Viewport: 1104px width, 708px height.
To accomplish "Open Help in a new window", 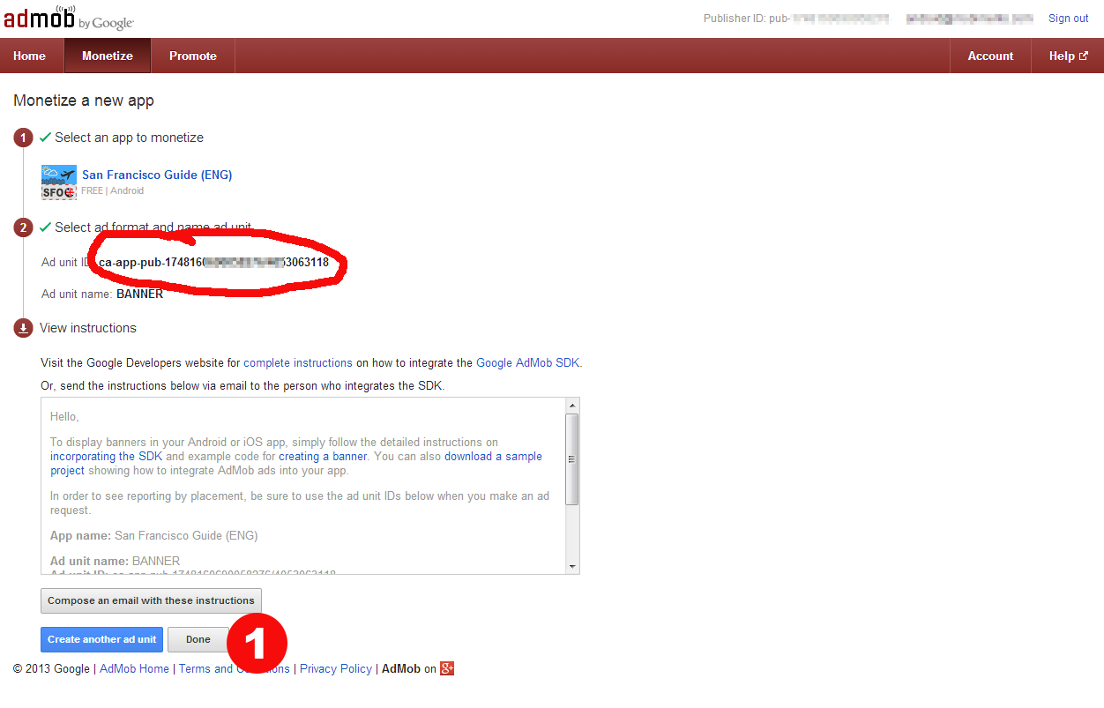I will pyautogui.click(x=1068, y=56).
